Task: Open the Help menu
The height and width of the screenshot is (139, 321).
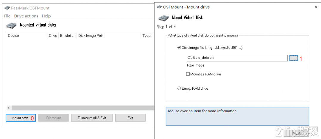Action: click(x=46, y=16)
